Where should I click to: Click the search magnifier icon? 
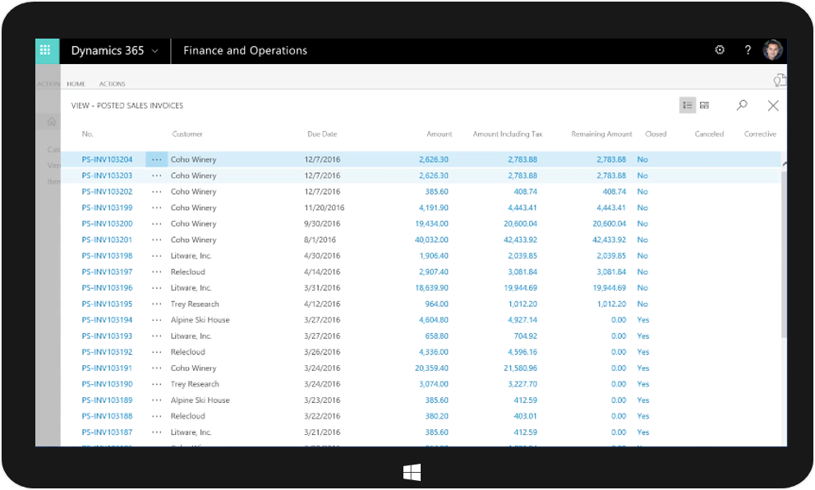742,105
